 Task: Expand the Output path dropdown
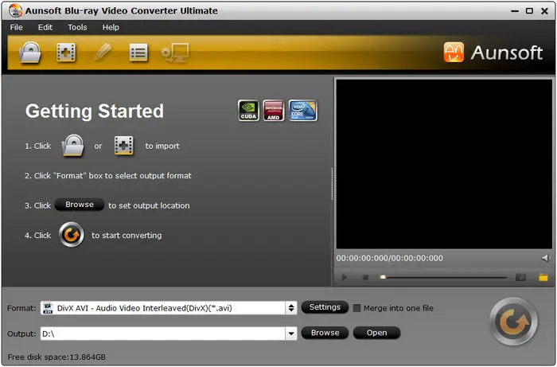tap(291, 334)
